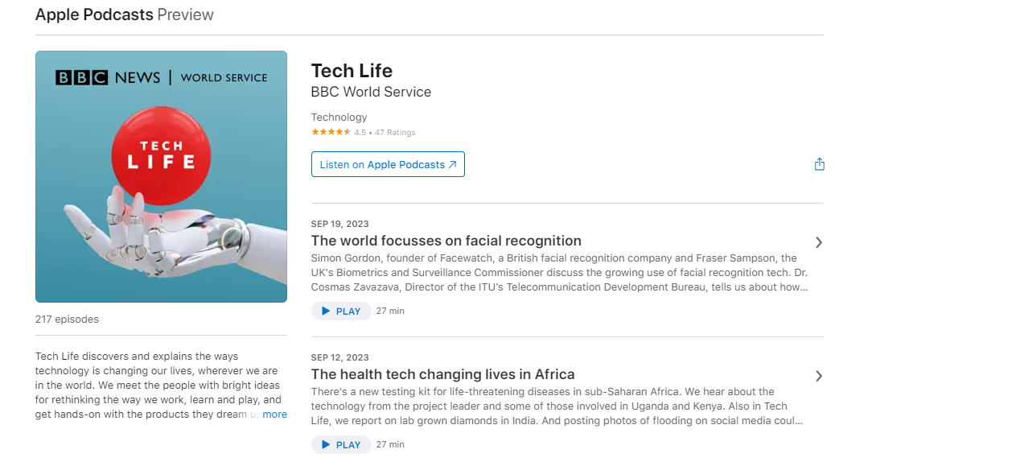Expand the health tech episode with its chevron
This screenshot has height=466, width=1012.
(x=819, y=376)
